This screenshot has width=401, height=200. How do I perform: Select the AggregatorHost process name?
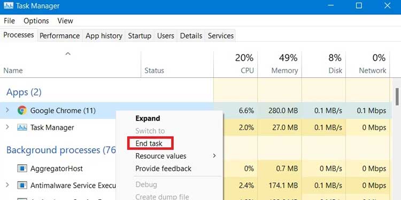57,169
